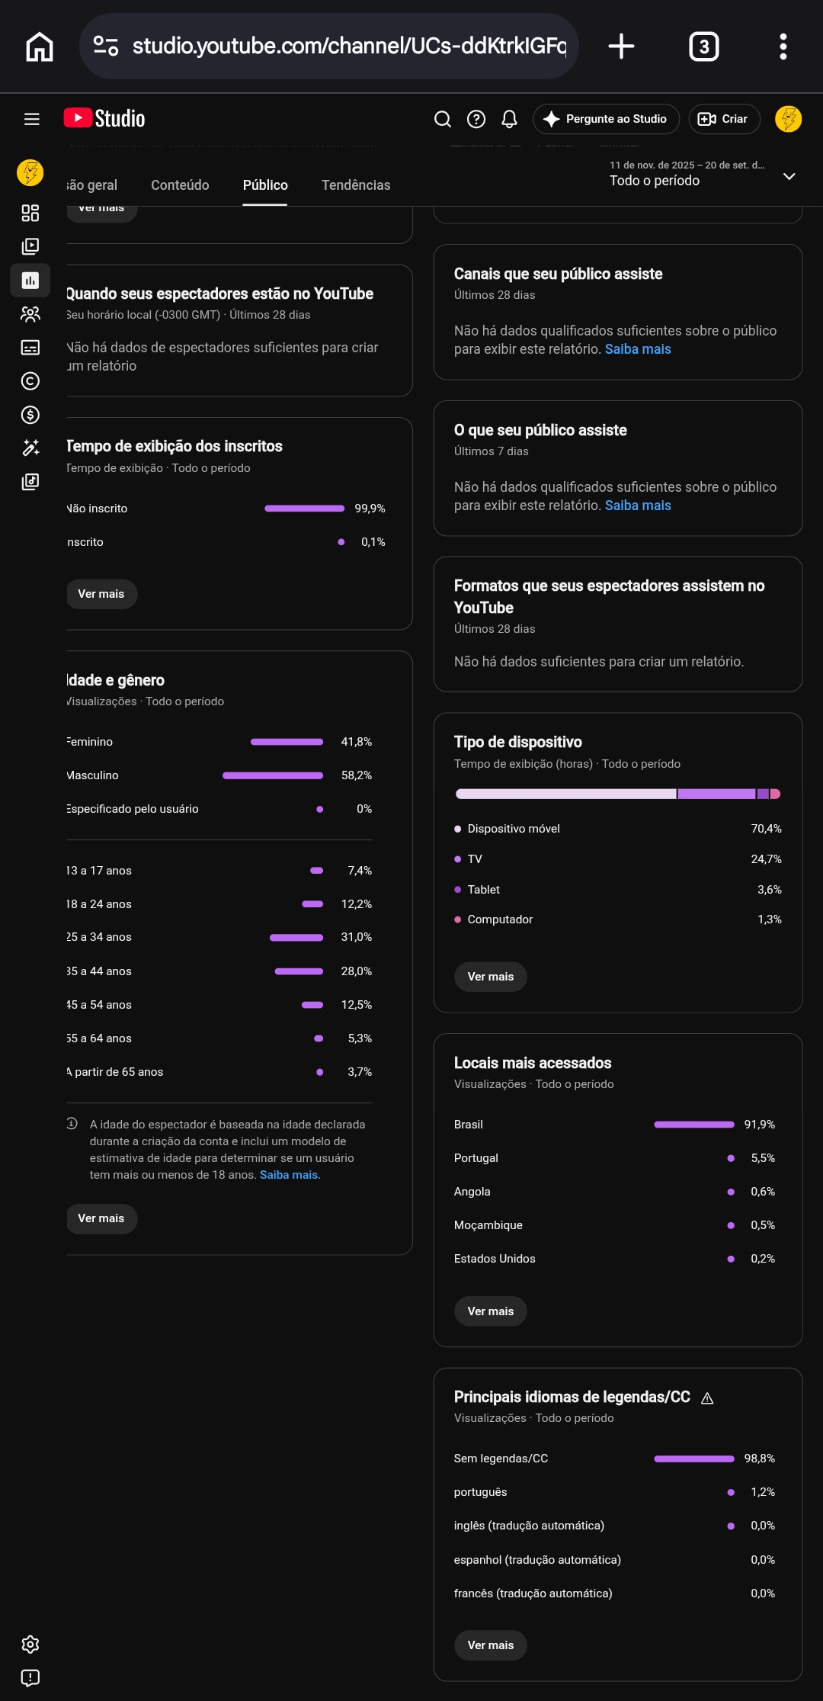Open the hamburger menu
The image size is (823, 1701).
point(31,119)
